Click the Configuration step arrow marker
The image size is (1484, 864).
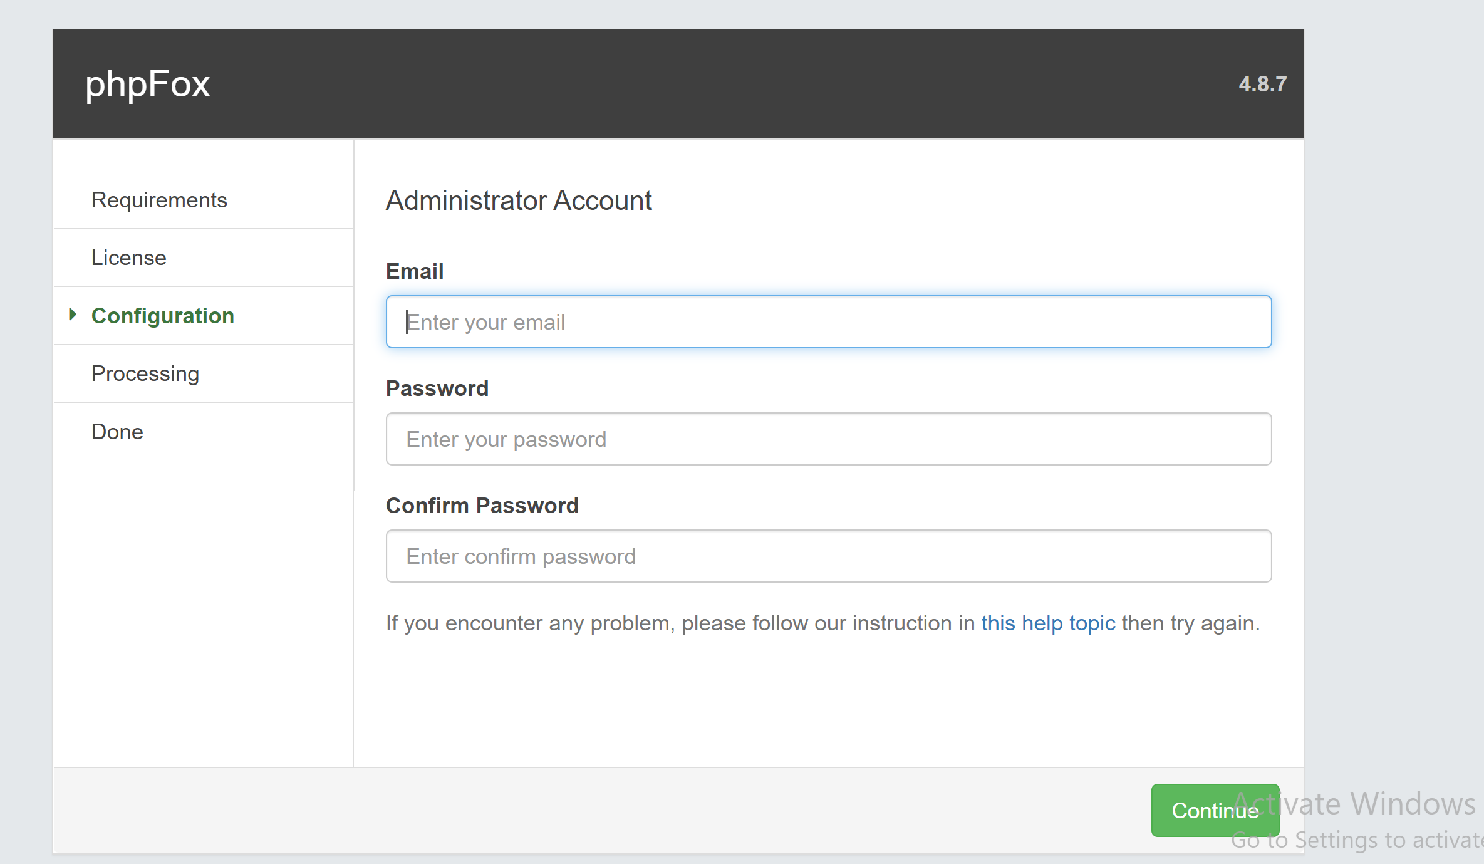coord(73,315)
